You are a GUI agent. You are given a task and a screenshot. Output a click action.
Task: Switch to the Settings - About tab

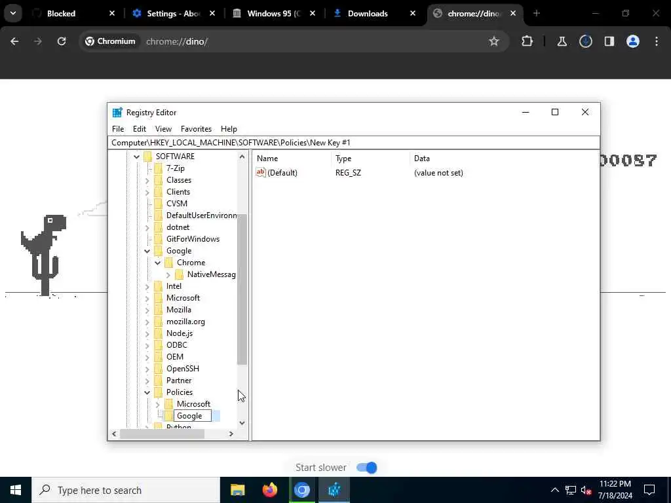point(173,14)
